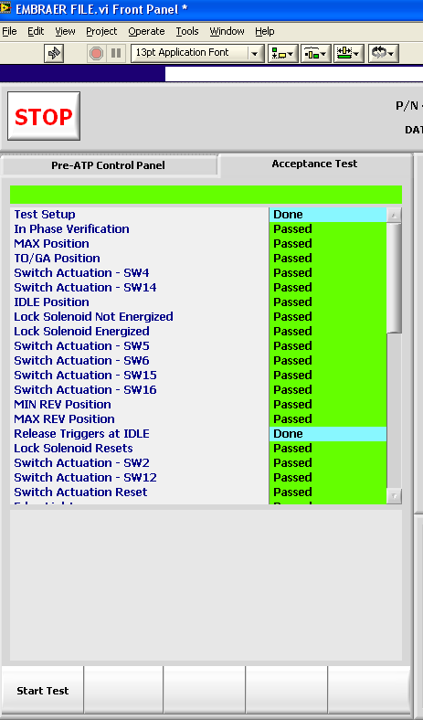Open the Resize Objects tool
The image size is (423, 720).
[349, 53]
